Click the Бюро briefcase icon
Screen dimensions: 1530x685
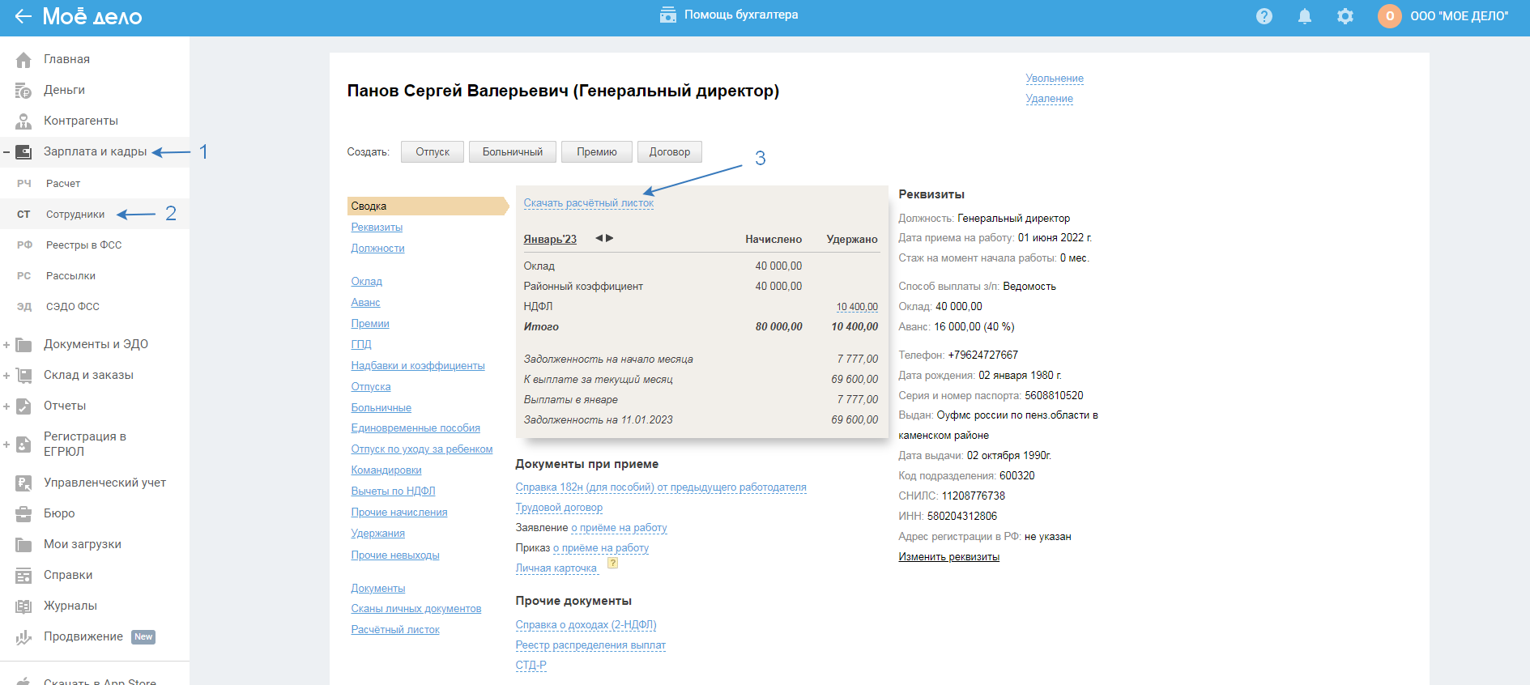(x=23, y=514)
